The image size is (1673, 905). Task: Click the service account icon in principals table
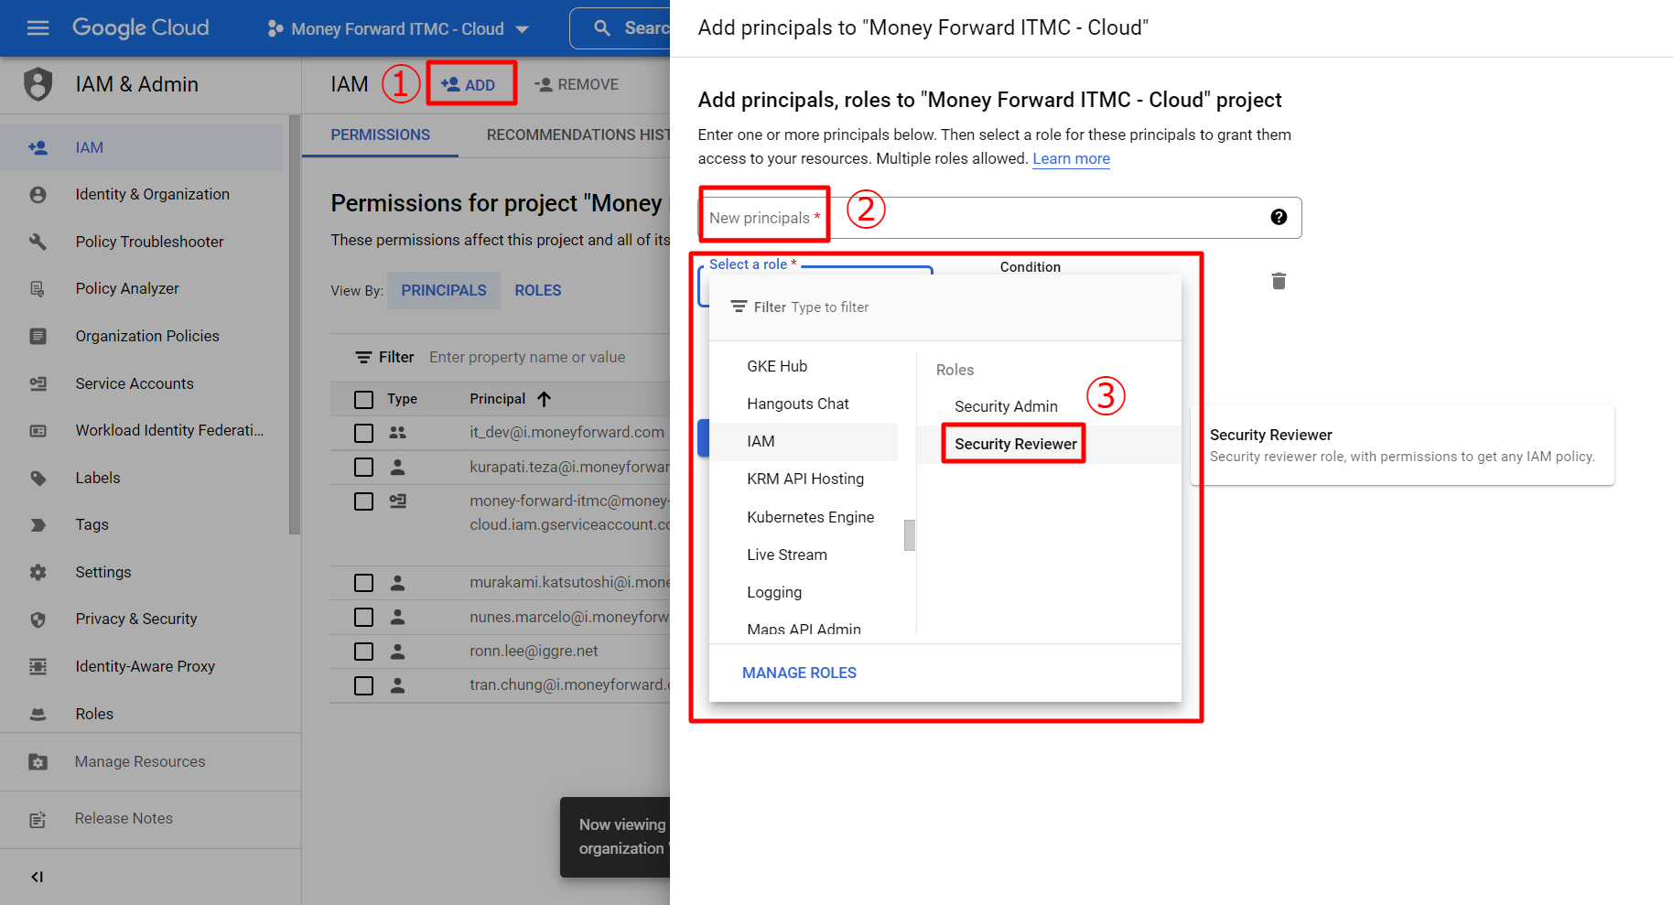coord(397,501)
